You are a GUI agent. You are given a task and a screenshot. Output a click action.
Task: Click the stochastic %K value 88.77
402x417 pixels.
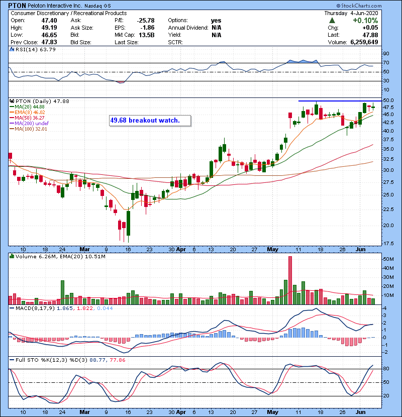tap(97, 360)
